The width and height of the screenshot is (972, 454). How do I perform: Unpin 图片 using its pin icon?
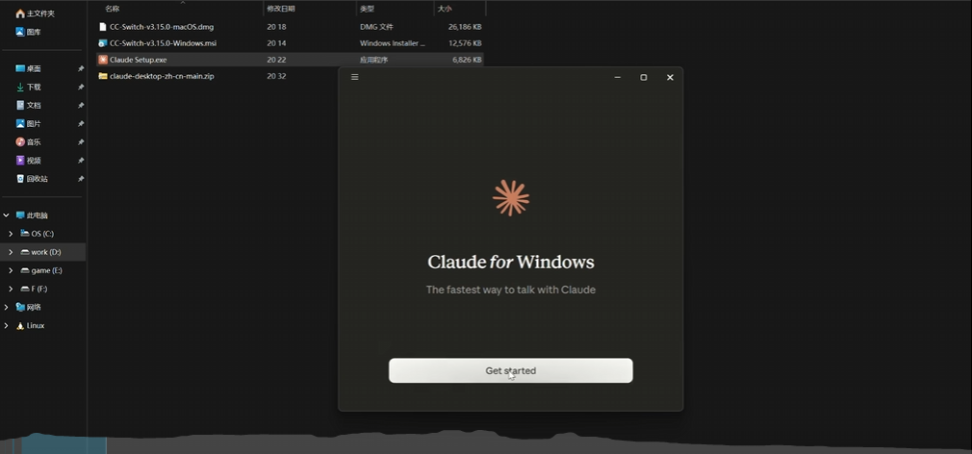(x=81, y=124)
